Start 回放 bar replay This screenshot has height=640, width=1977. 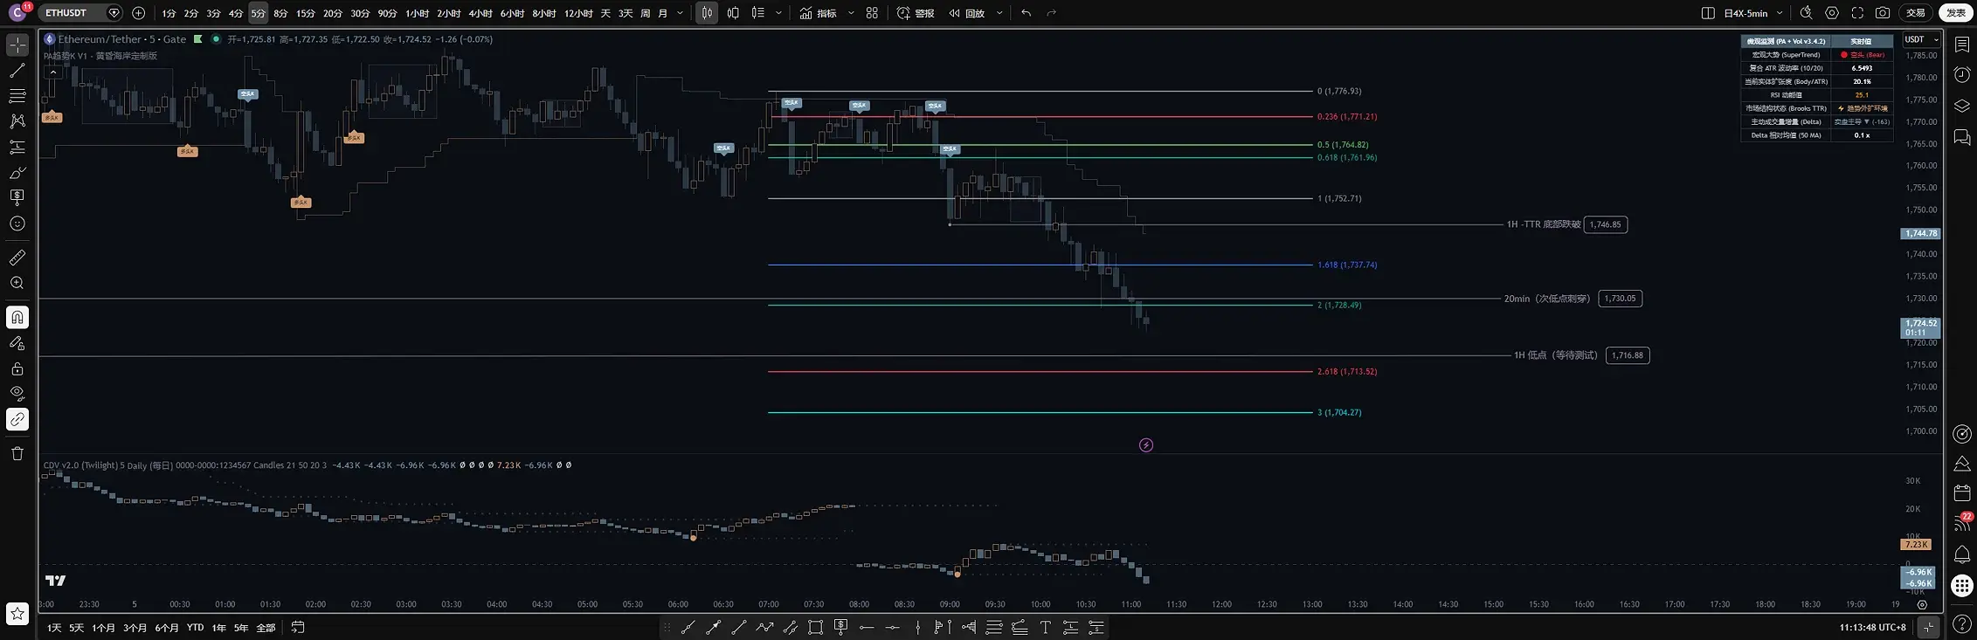pyautogui.click(x=967, y=13)
